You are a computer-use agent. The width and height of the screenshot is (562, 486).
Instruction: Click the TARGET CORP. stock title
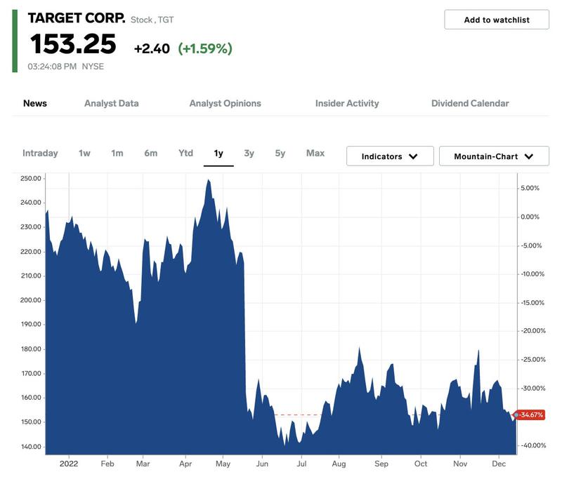coord(77,18)
